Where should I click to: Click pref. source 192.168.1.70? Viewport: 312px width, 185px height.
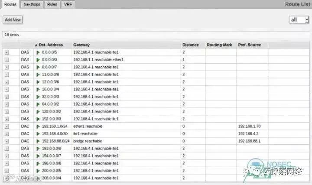(249, 127)
